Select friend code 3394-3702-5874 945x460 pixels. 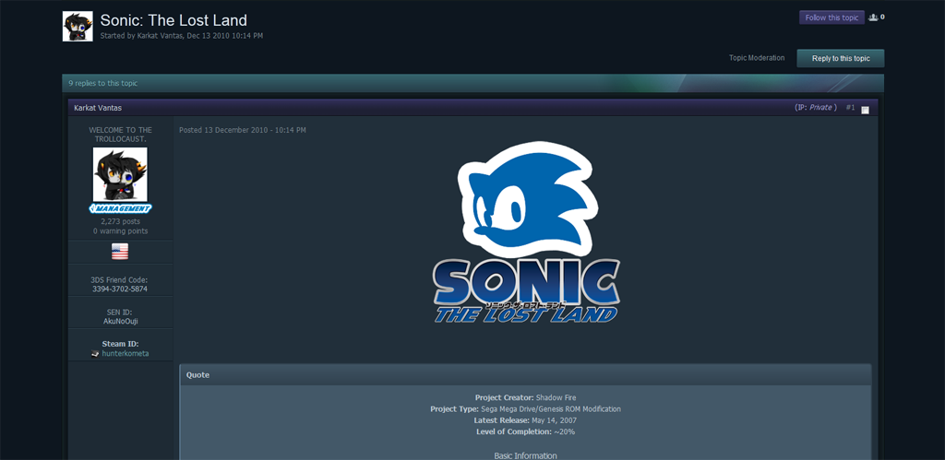pos(120,289)
